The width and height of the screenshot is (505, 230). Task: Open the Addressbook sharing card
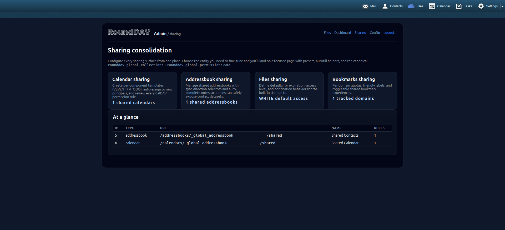(216, 91)
